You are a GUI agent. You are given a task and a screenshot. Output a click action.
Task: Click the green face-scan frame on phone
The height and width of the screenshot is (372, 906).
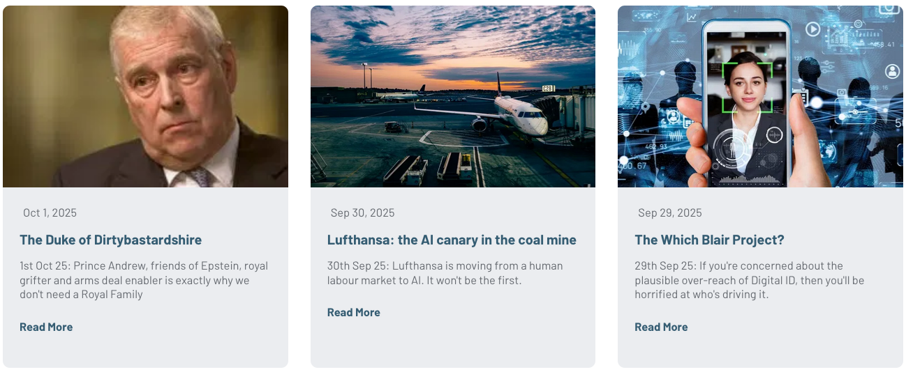[x=747, y=87]
